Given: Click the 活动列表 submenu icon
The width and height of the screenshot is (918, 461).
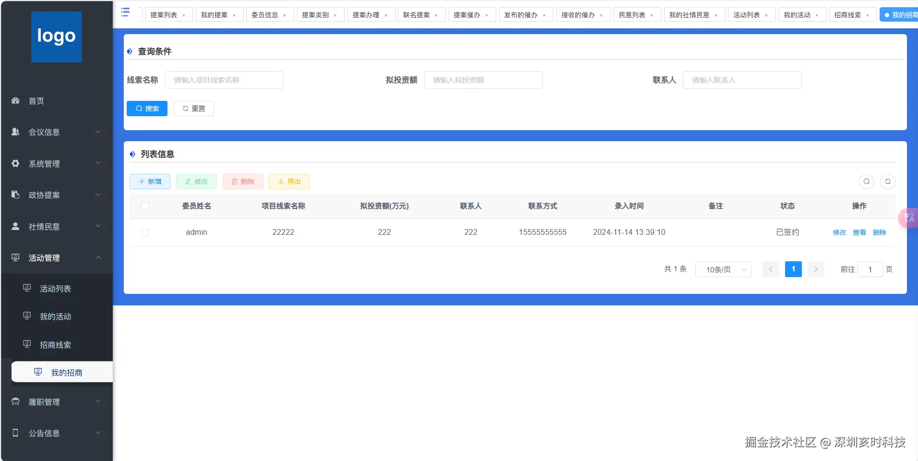Looking at the screenshot, I should [x=27, y=288].
